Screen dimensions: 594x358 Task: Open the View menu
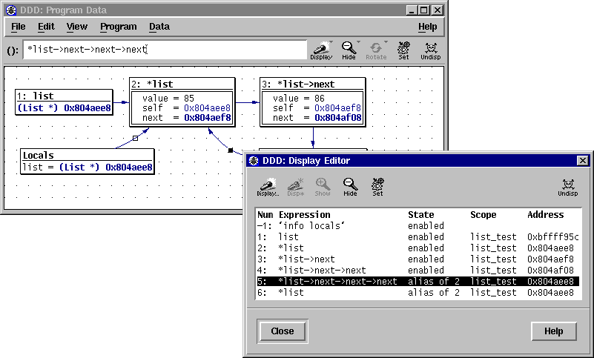pyautogui.click(x=77, y=27)
